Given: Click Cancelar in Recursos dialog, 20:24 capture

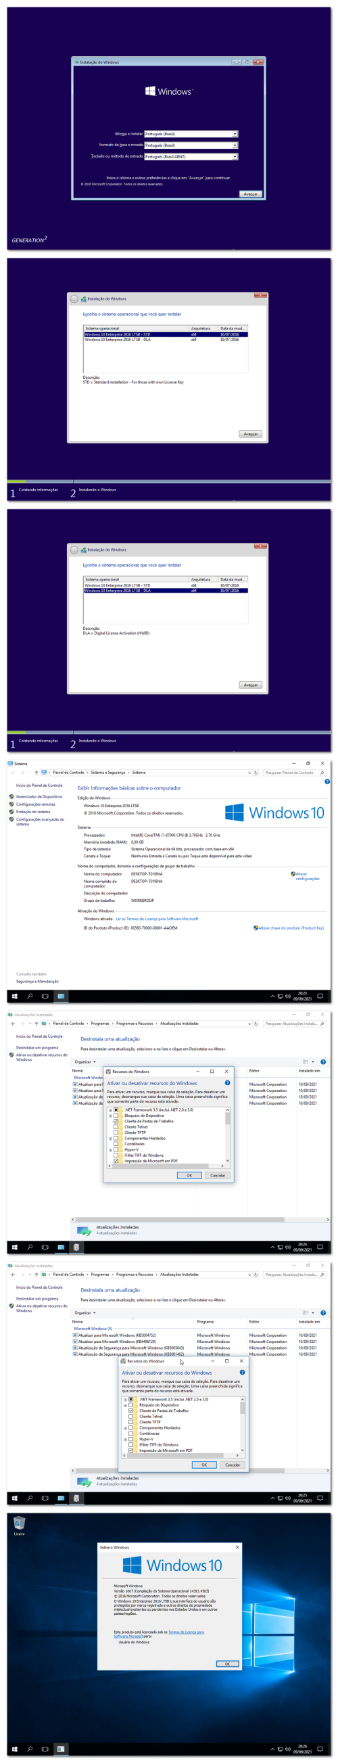Looking at the screenshot, I should tap(218, 1176).
